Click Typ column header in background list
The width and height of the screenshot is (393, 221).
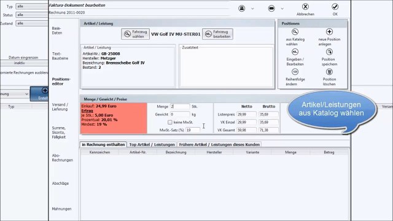(11, 106)
